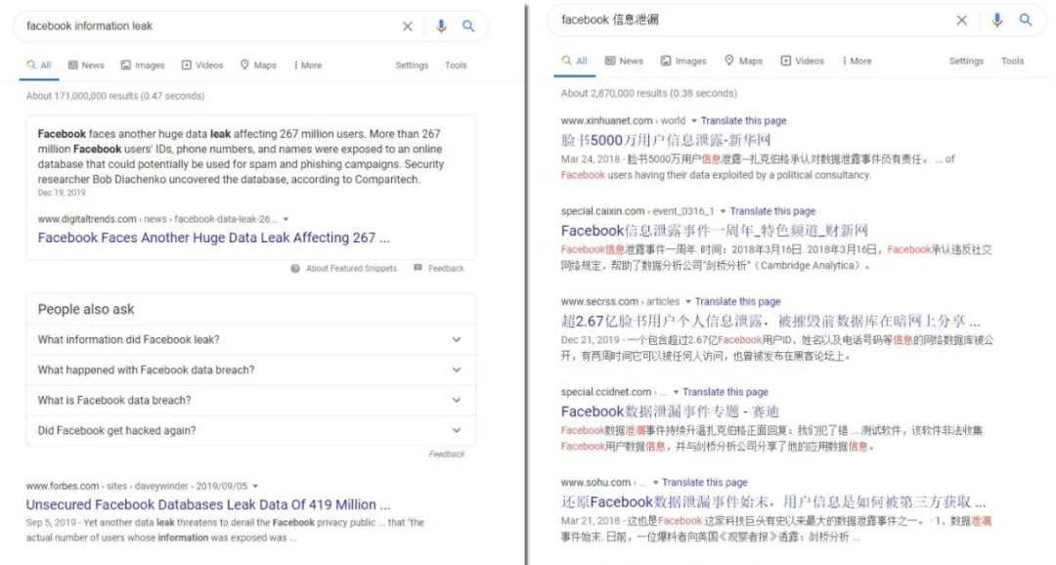Click the magnifier search icon in left search bar
The image size is (1056, 565).
[468, 26]
